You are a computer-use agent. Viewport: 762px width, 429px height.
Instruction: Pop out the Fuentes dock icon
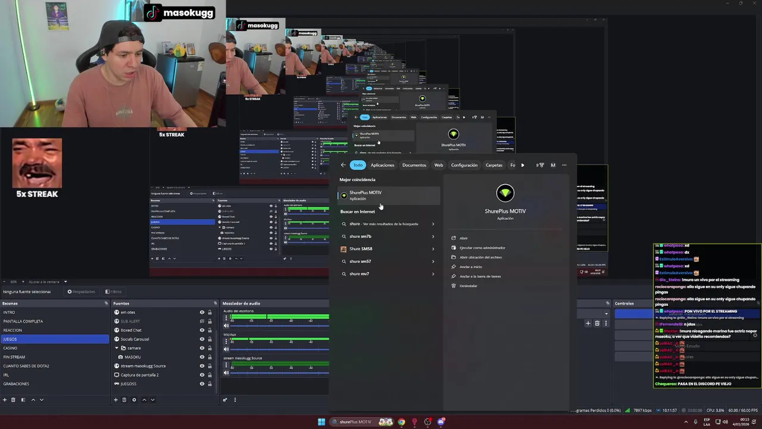(216, 303)
